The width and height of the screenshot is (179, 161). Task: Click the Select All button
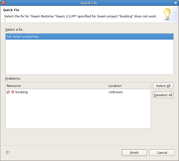(163, 86)
